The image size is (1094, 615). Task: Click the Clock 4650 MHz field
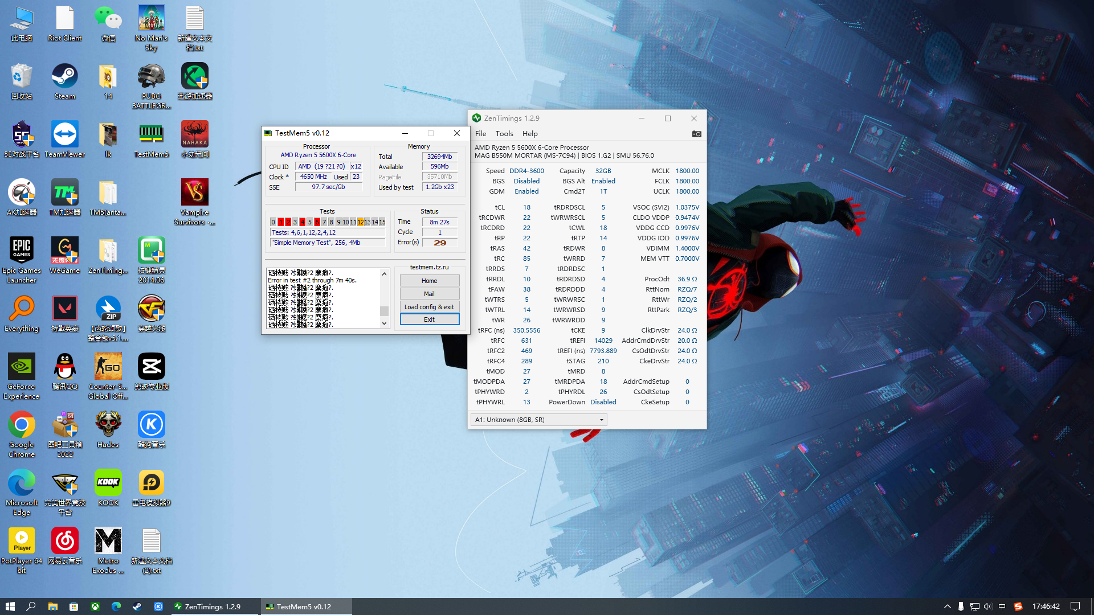pos(314,177)
